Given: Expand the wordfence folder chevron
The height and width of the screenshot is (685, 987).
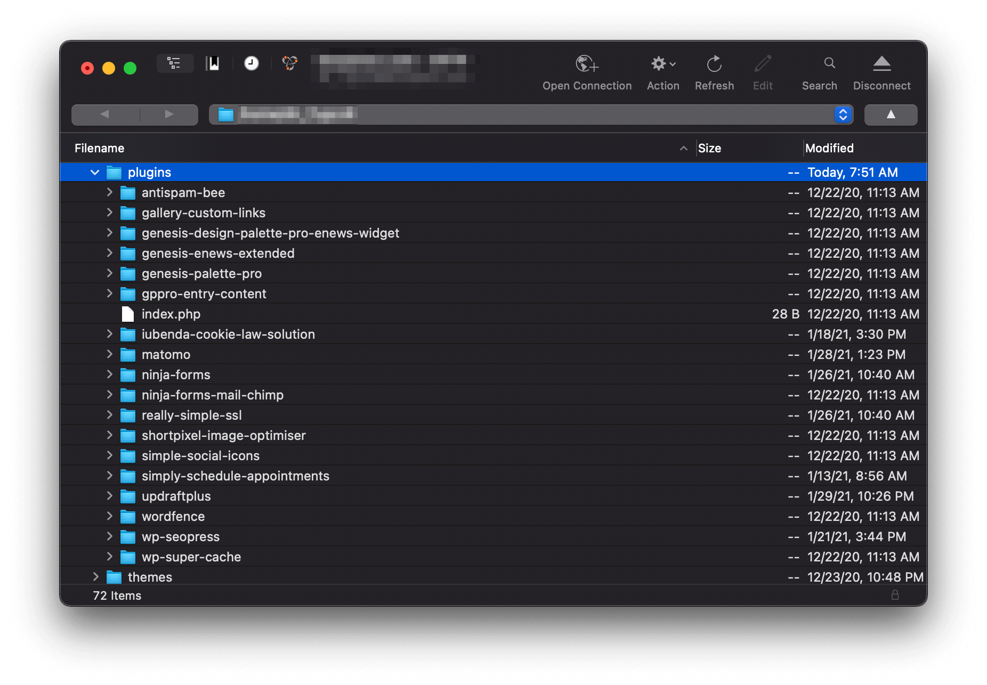Looking at the screenshot, I should pos(109,516).
